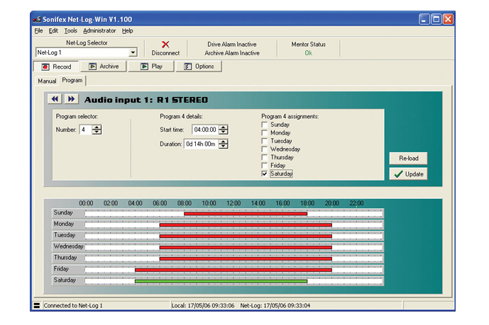Click the red X Disconnect icon
Image resolution: width=489 pixels, height=325 pixels.
[x=165, y=45]
